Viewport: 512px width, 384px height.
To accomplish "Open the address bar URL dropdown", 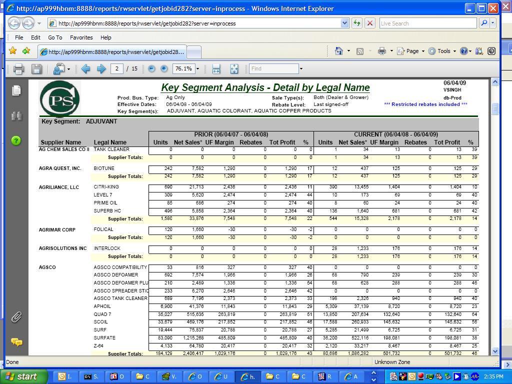I will point(344,23).
